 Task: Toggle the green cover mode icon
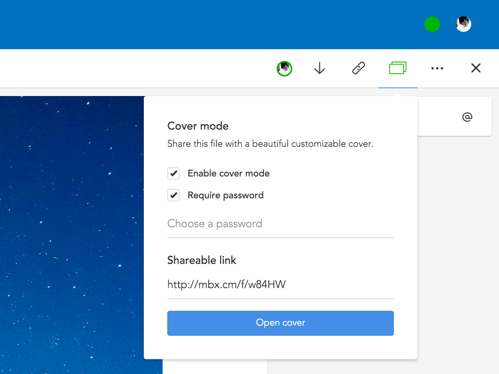point(398,68)
